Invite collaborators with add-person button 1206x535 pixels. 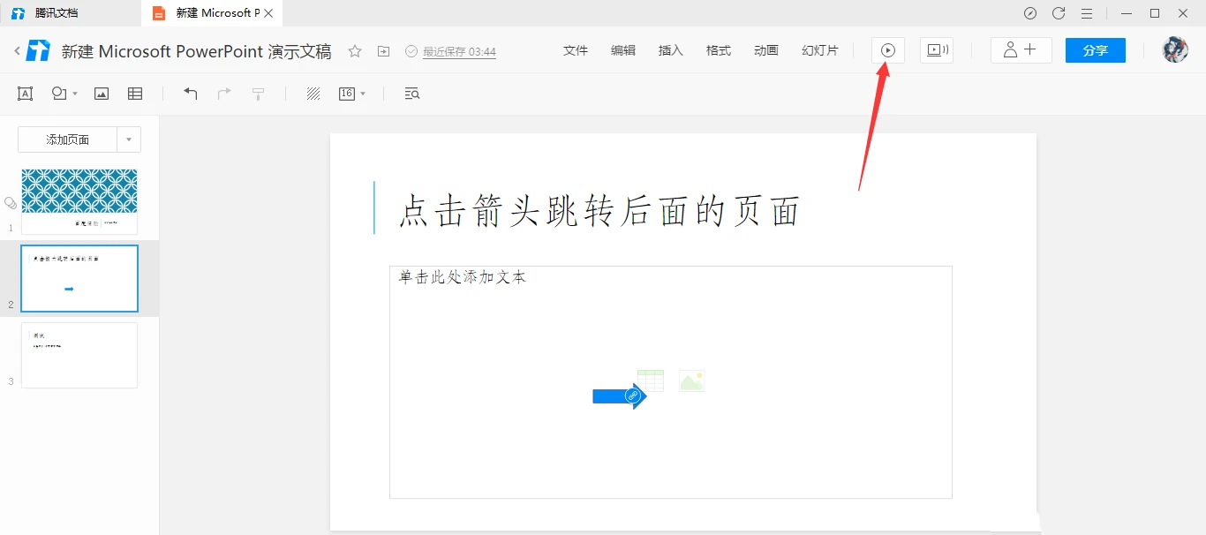(1021, 50)
